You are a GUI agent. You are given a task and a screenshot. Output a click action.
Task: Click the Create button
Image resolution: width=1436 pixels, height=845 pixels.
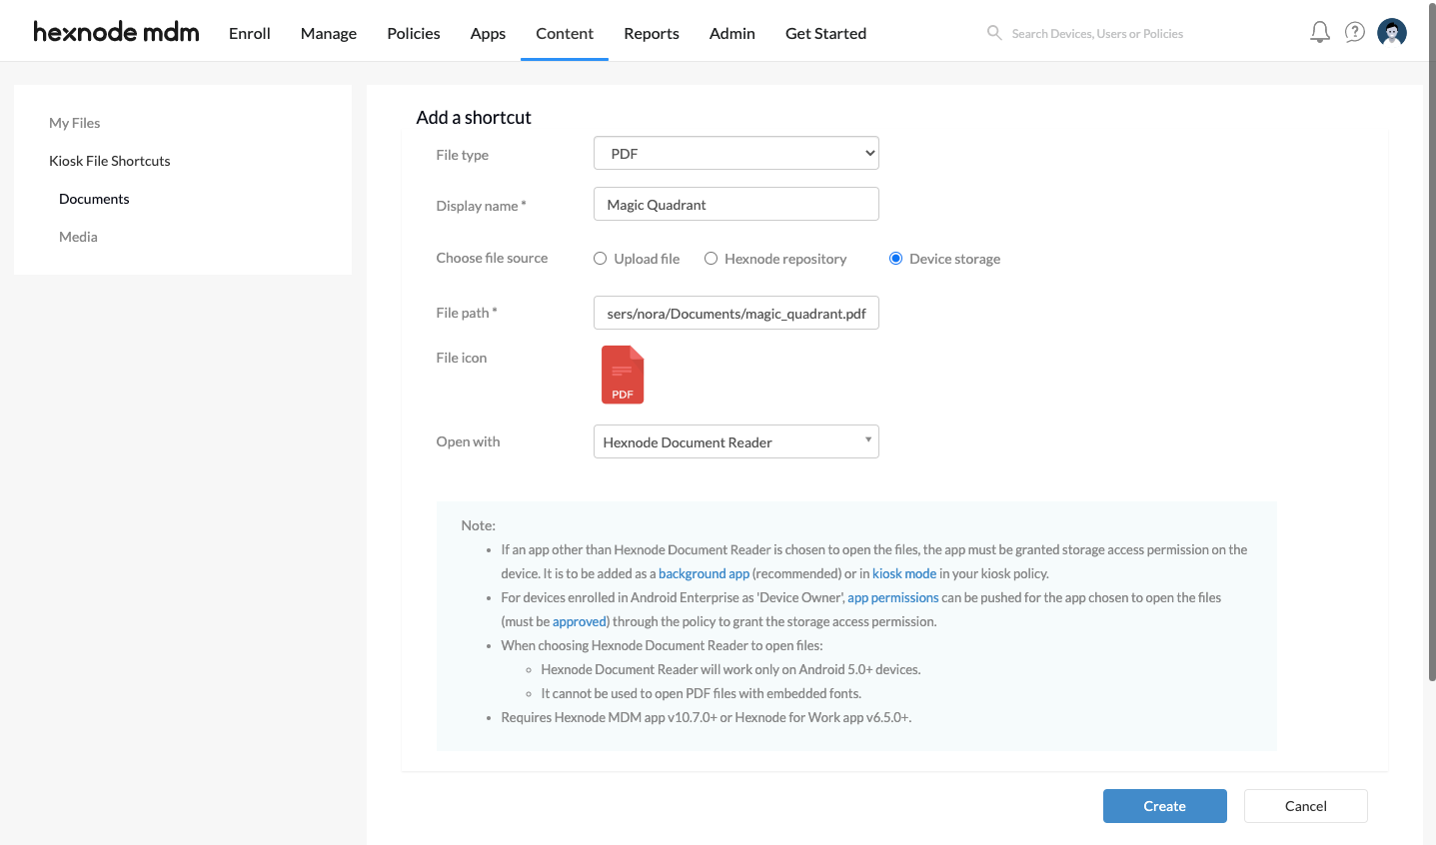[1165, 806]
